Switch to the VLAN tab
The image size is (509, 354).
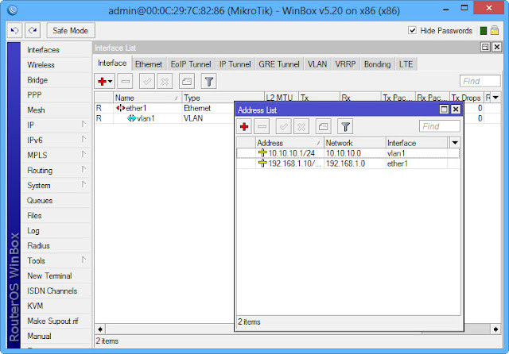[317, 64]
